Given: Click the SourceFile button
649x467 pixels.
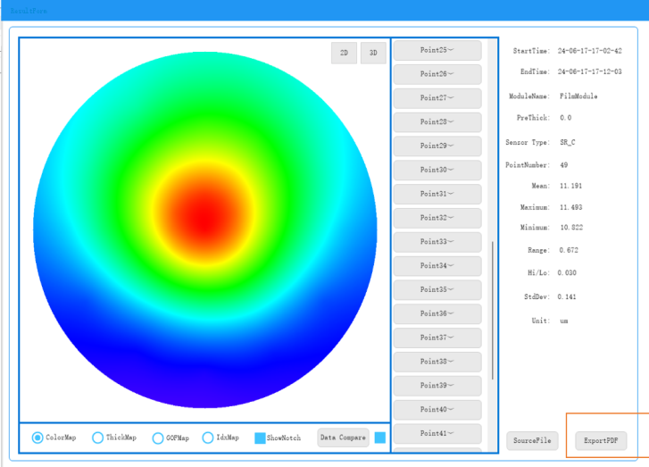Looking at the screenshot, I should point(531,440).
